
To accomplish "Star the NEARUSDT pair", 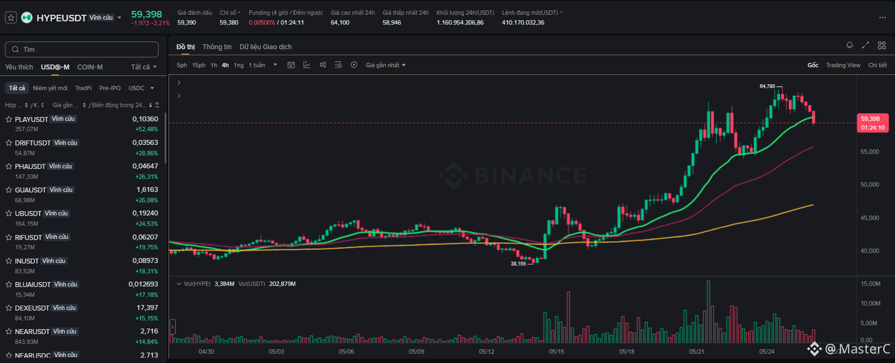I will pyautogui.click(x=9, y=331).
